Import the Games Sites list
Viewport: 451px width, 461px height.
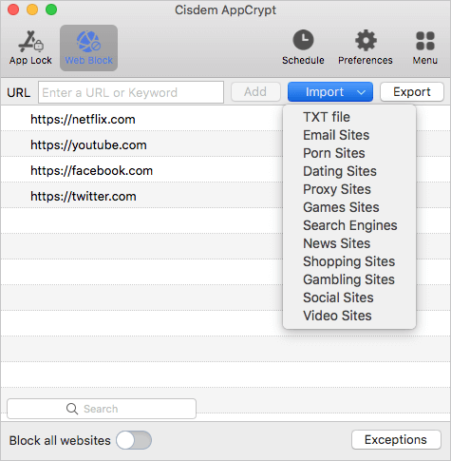341,207
